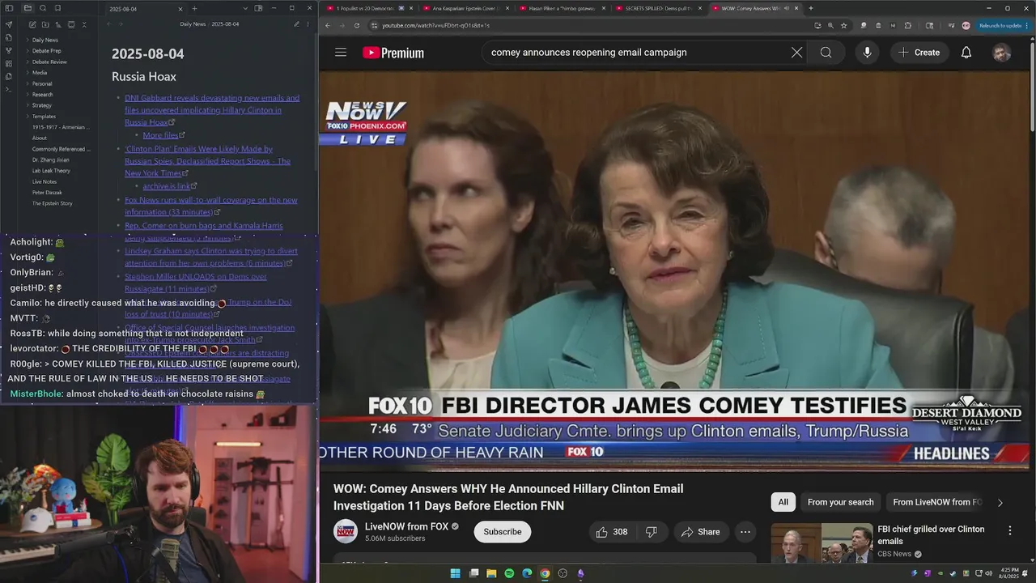Open Obsidian bookmarks icon
Image resolution: width=1036 pixels, height=583 pixels.
(x=58, y=8)
